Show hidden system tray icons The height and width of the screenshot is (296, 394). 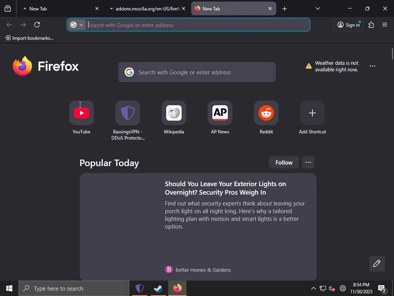314,288
